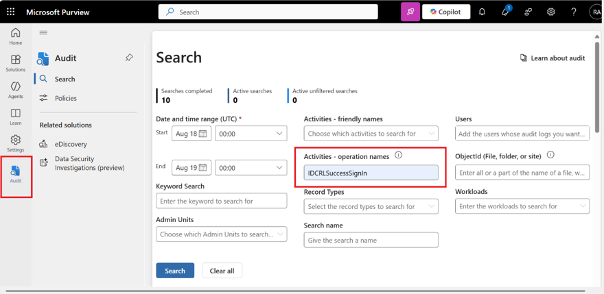
Task: Open eDiscovery related solution
Action: (x=71, y=144)
